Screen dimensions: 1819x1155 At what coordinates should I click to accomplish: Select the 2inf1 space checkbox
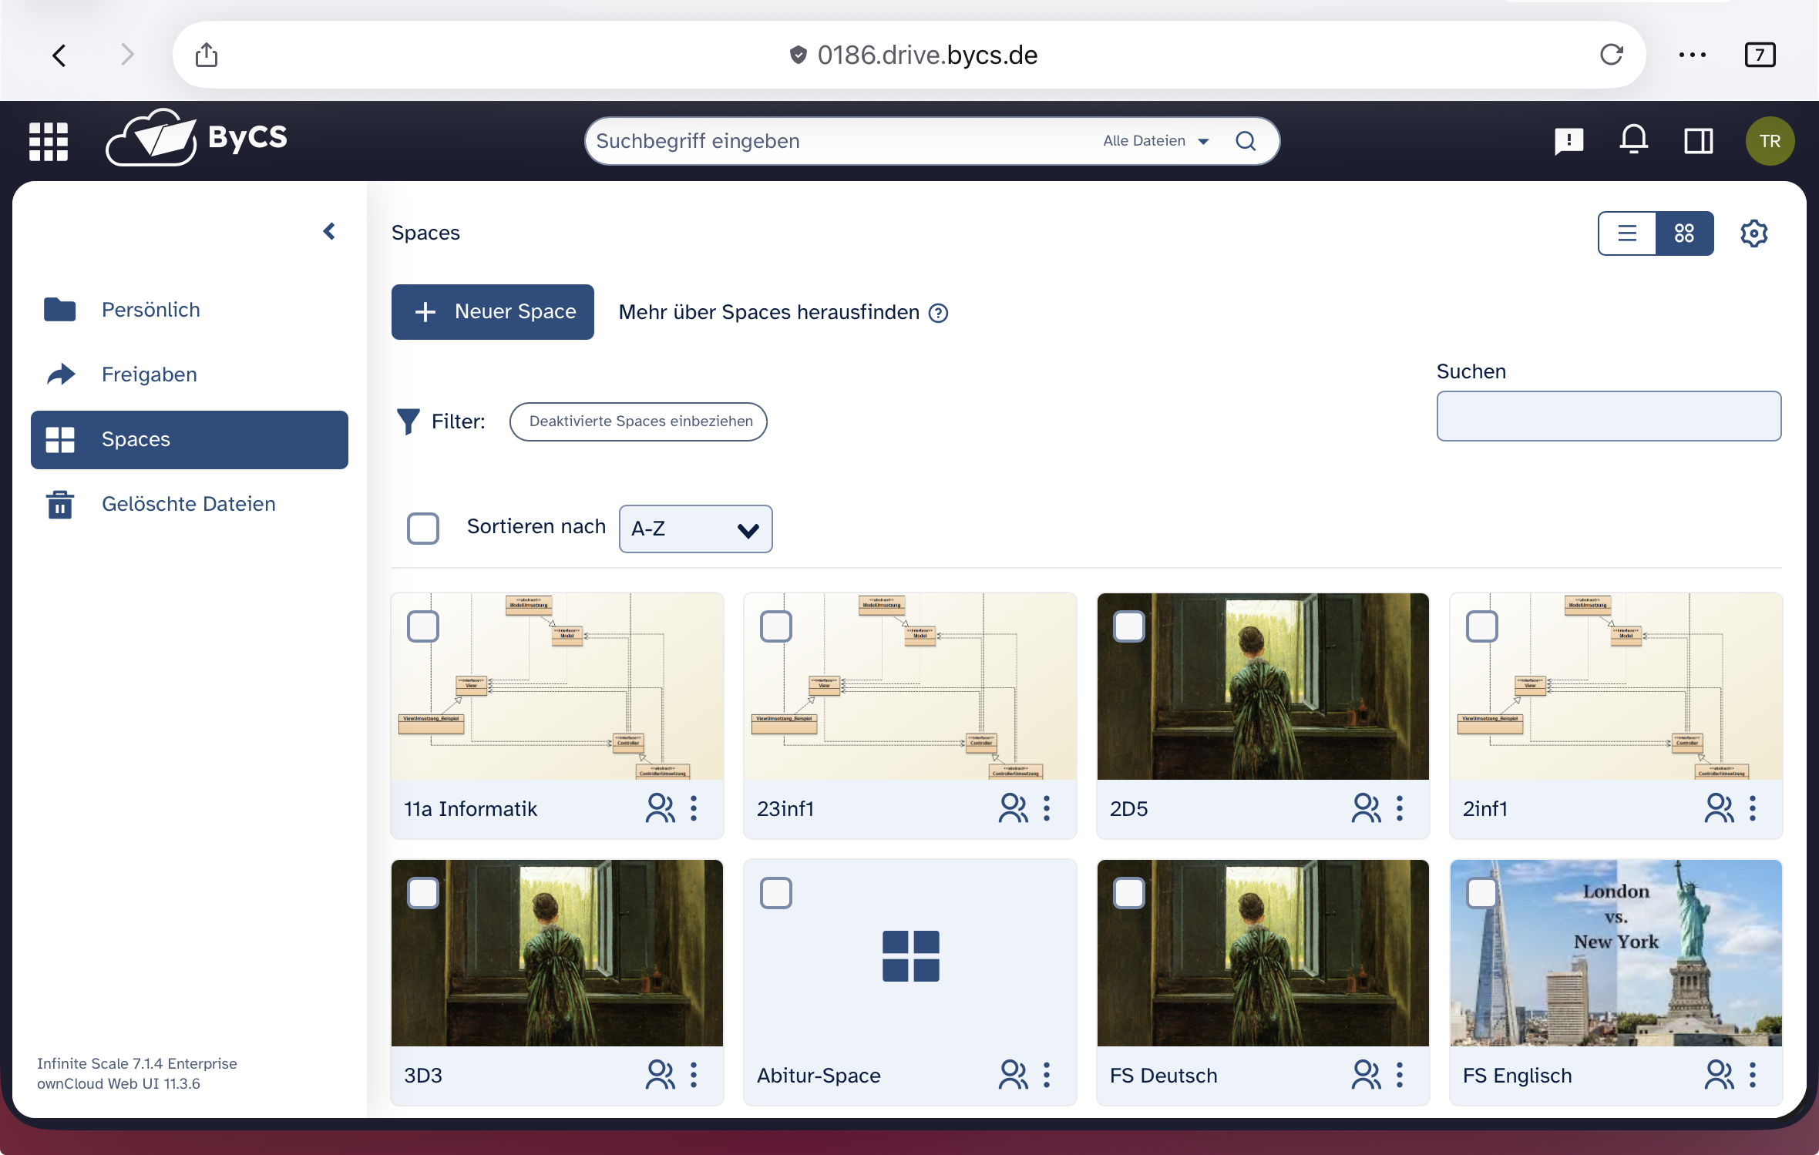(x=1482, y=626)
